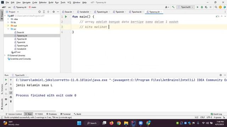227x127 pixels.
Task: Click the Stop icon in top toolbar
Action: click(210, 7)
